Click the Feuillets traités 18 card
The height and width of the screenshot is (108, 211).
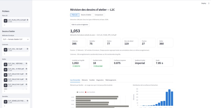[101, 63]
